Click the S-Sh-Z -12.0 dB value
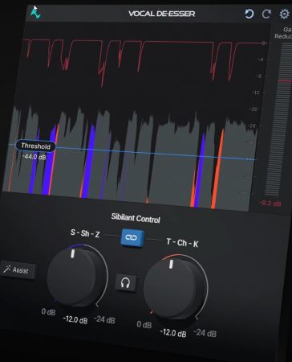292x362 pixels. (x=75, y=319)
